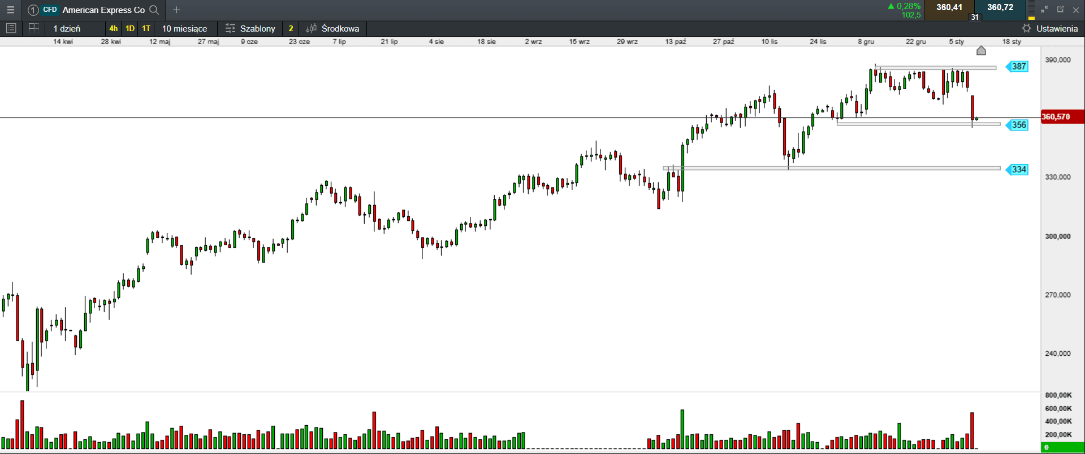The image size is (1085, 454).
Task: Click the 360,72 buy price button
Action: tap(1000, 8)
